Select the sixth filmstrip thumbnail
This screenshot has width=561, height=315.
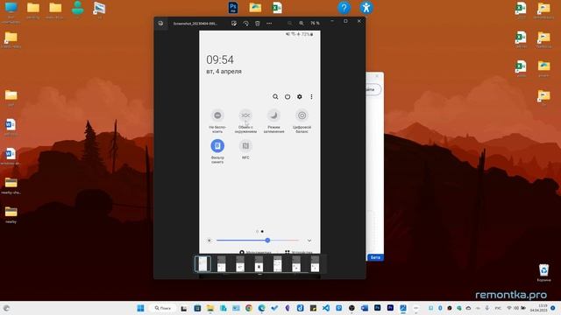coord(296,264)
